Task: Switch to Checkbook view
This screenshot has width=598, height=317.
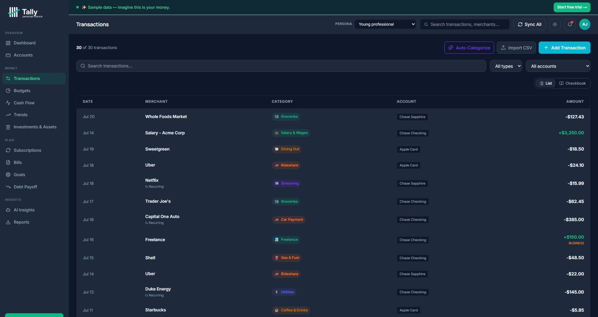Action: tap(572, 83)
